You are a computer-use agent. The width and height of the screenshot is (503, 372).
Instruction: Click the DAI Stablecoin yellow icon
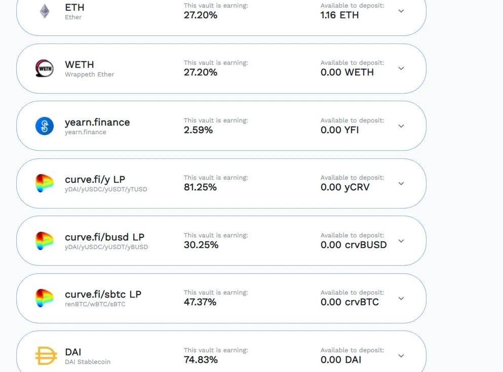point(46,356)
